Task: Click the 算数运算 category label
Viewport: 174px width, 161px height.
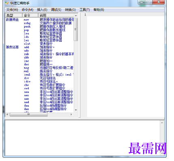Action: coord(12,47)
